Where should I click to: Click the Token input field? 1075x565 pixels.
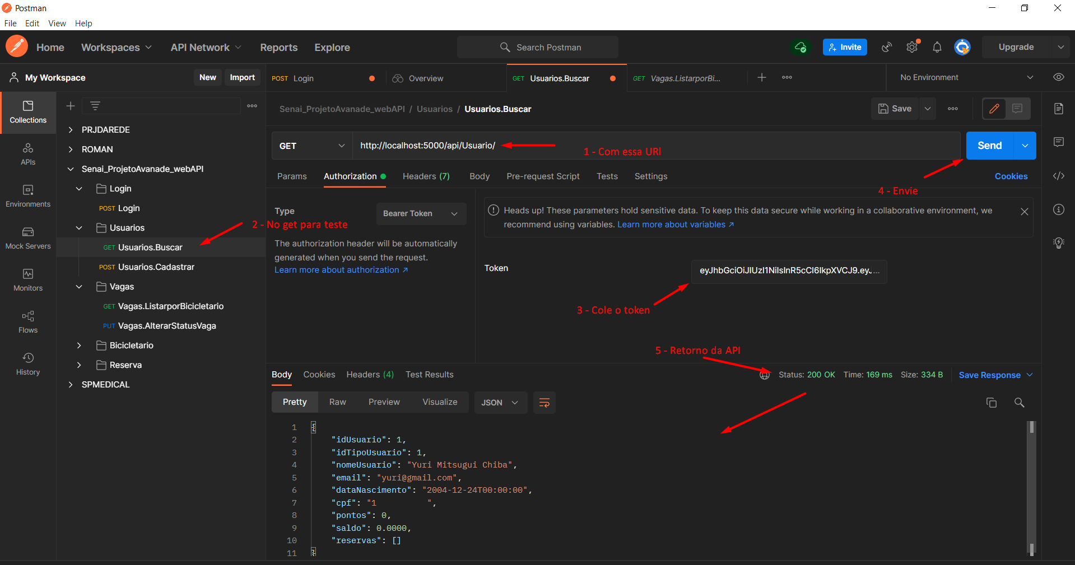788,271
